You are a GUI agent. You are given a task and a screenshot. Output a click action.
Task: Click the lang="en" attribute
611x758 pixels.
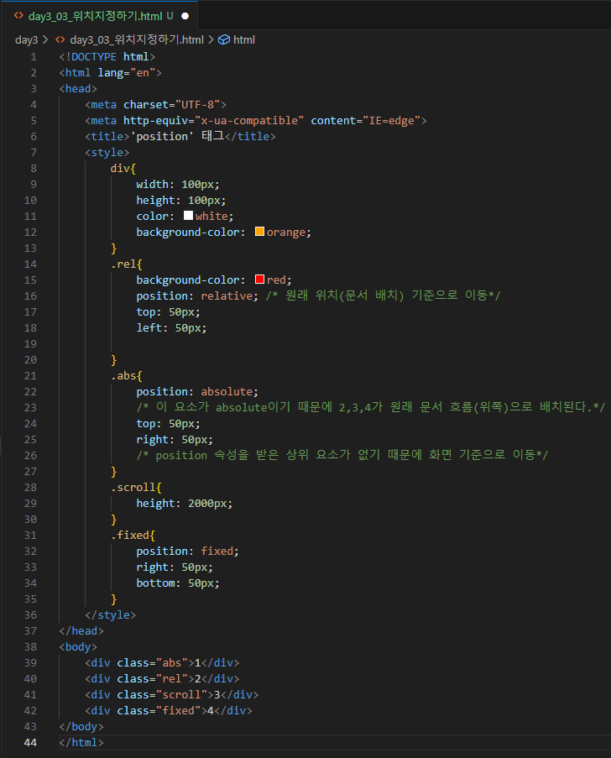[x=127, y=72]
